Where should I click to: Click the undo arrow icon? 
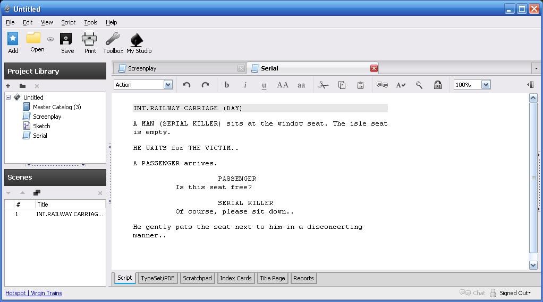click(x=186, y=85)
